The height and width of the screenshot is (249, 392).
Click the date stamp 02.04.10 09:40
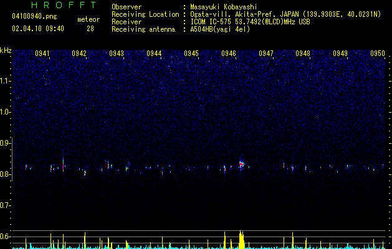coord(38,29)
